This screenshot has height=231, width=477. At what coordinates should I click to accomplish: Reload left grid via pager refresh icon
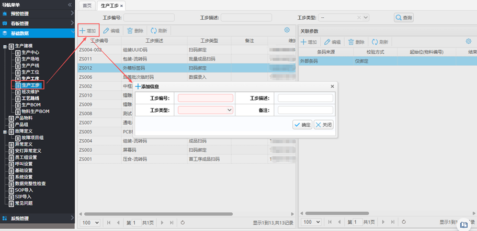(183, 223)
